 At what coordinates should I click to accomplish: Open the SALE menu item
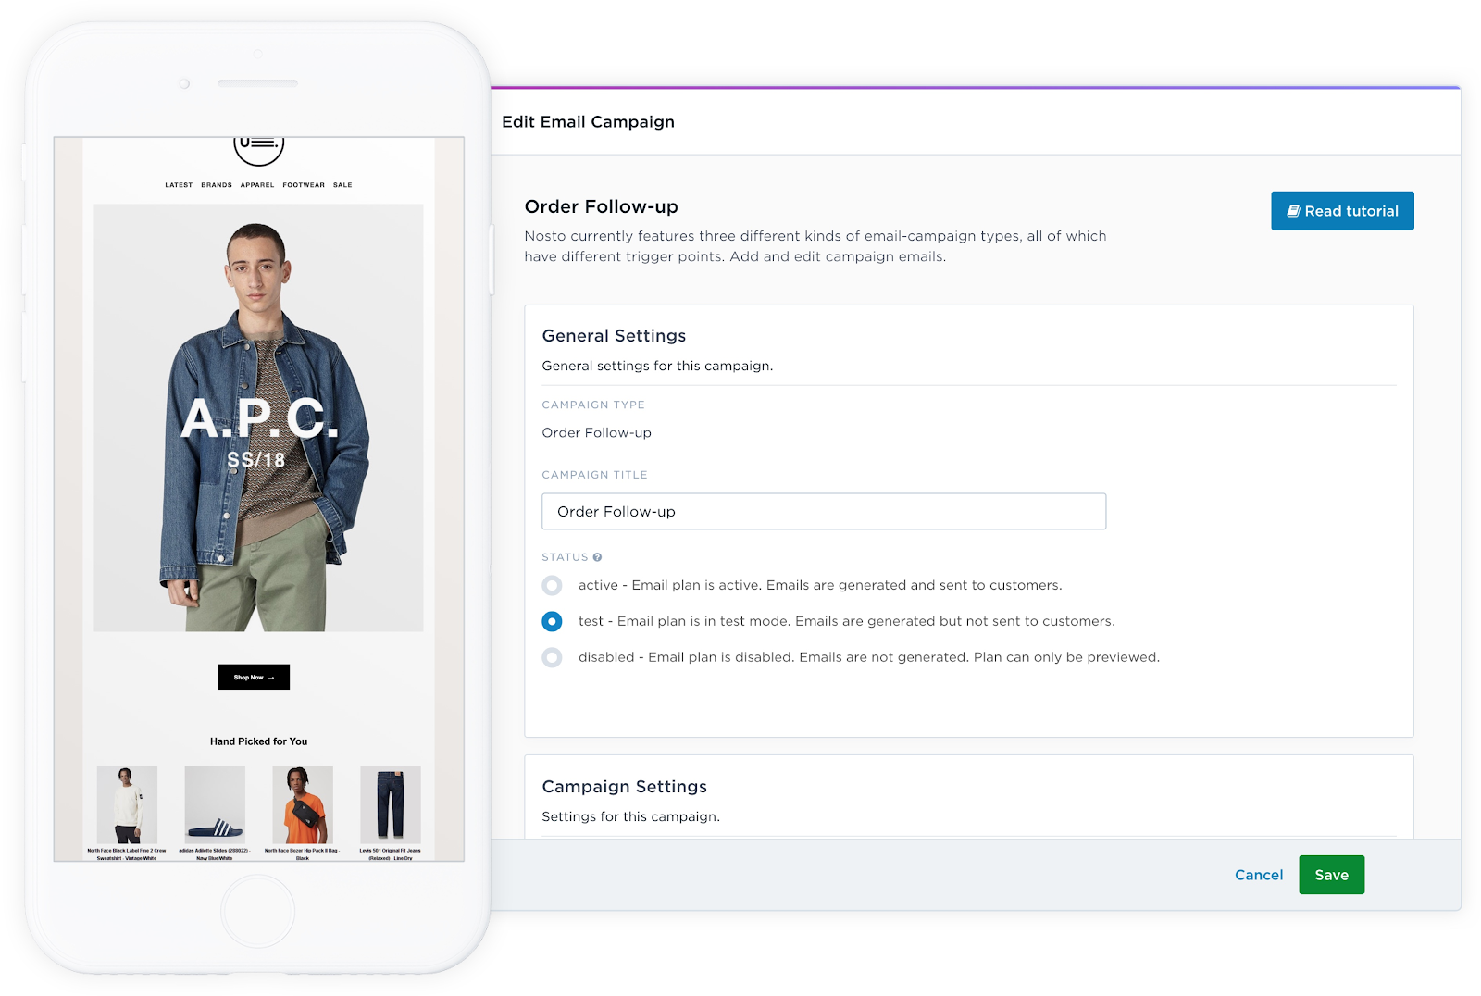click(342, 185)
